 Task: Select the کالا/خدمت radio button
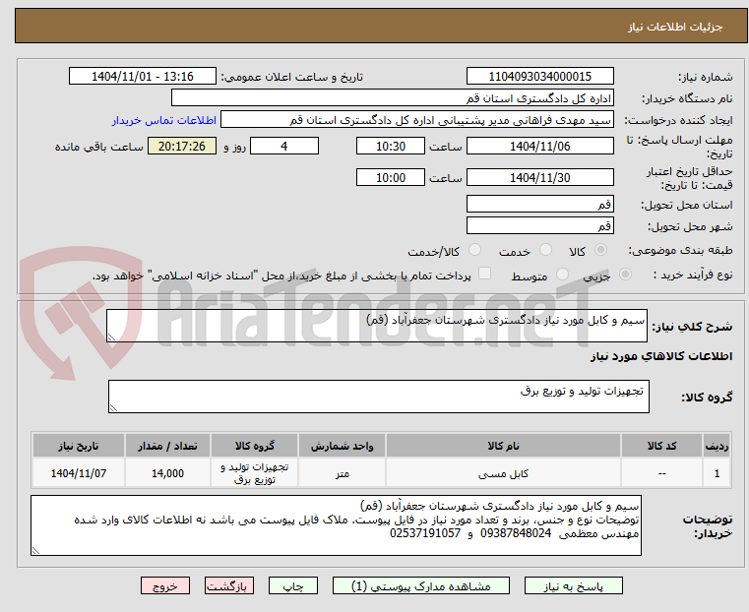(474, 250)
